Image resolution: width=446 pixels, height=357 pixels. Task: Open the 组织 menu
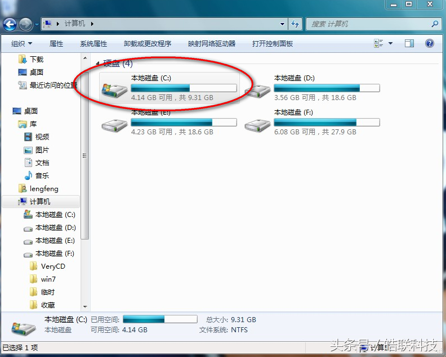coord(21,44)
